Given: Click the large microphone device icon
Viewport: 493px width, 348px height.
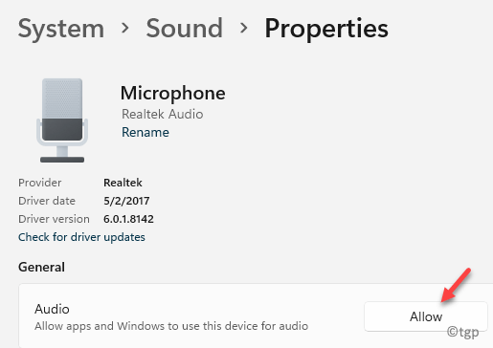Looking at the screenshot, I should (62, 120).
